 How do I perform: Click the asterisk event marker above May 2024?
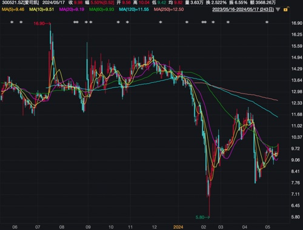[x=267, y=22]
